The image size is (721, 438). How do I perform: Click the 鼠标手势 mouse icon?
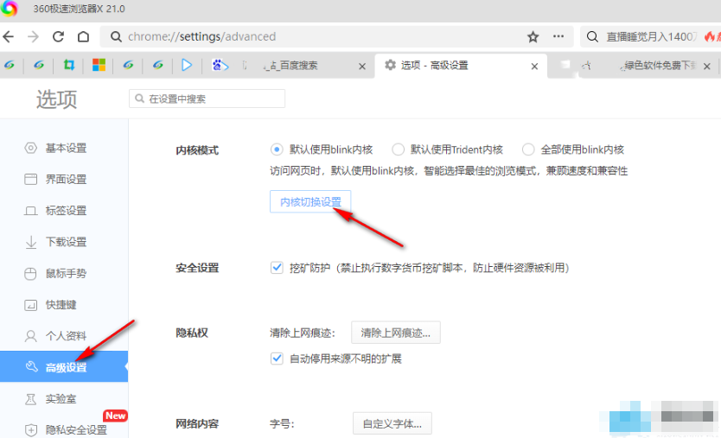point(30,274)
